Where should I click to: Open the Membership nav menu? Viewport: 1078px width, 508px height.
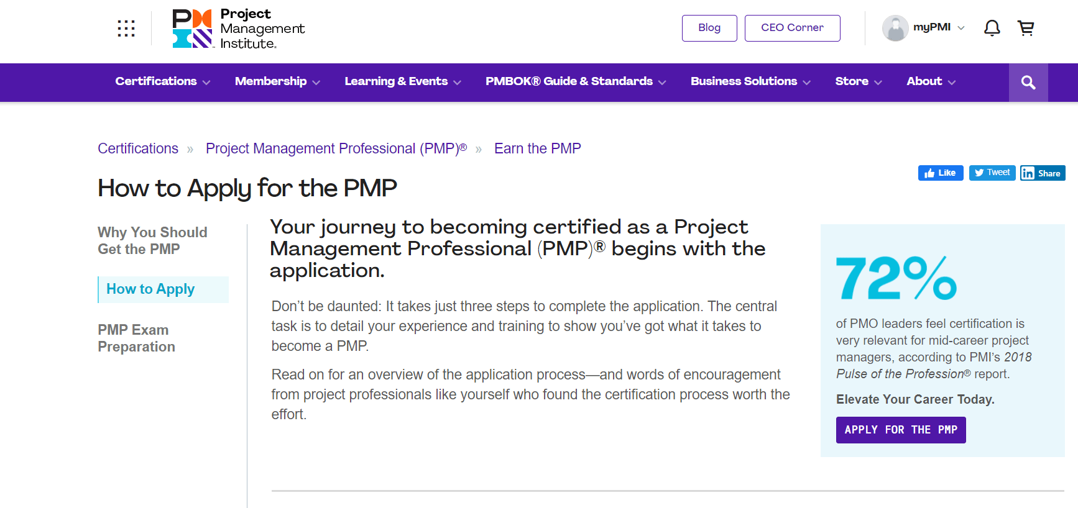click(x=277, y=81)
